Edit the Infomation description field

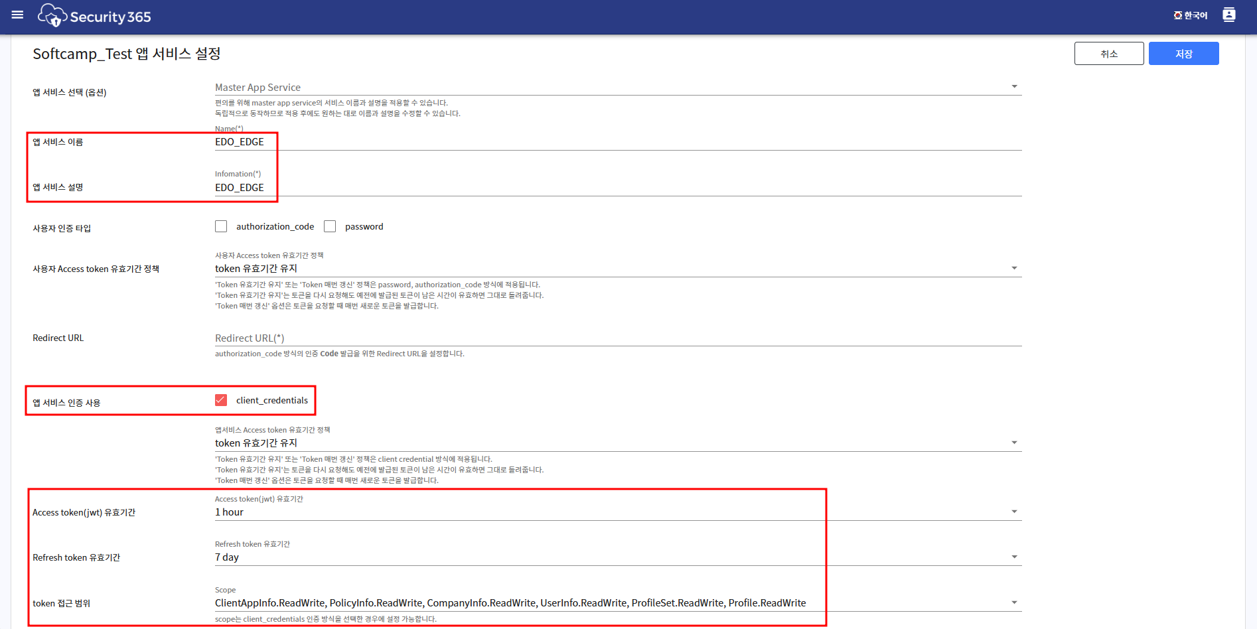tap(617, 188)
